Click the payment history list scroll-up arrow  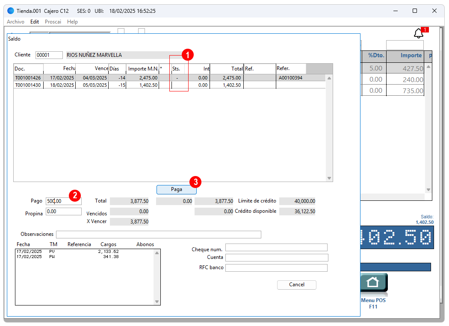(x=157, y=253)
